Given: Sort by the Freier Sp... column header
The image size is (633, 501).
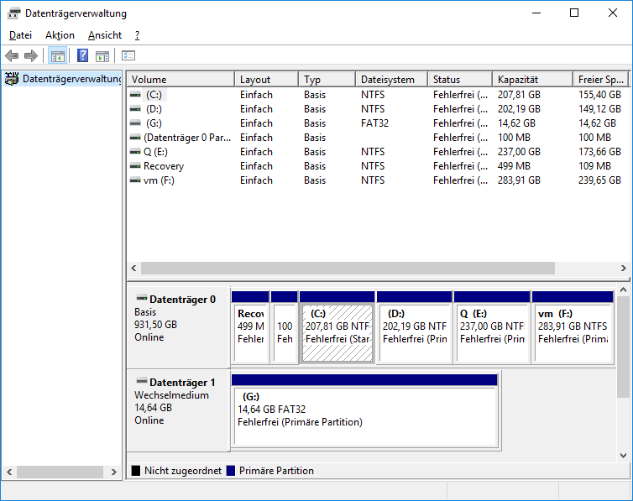Looking at the screenshot, I should [x=601, y=80].
